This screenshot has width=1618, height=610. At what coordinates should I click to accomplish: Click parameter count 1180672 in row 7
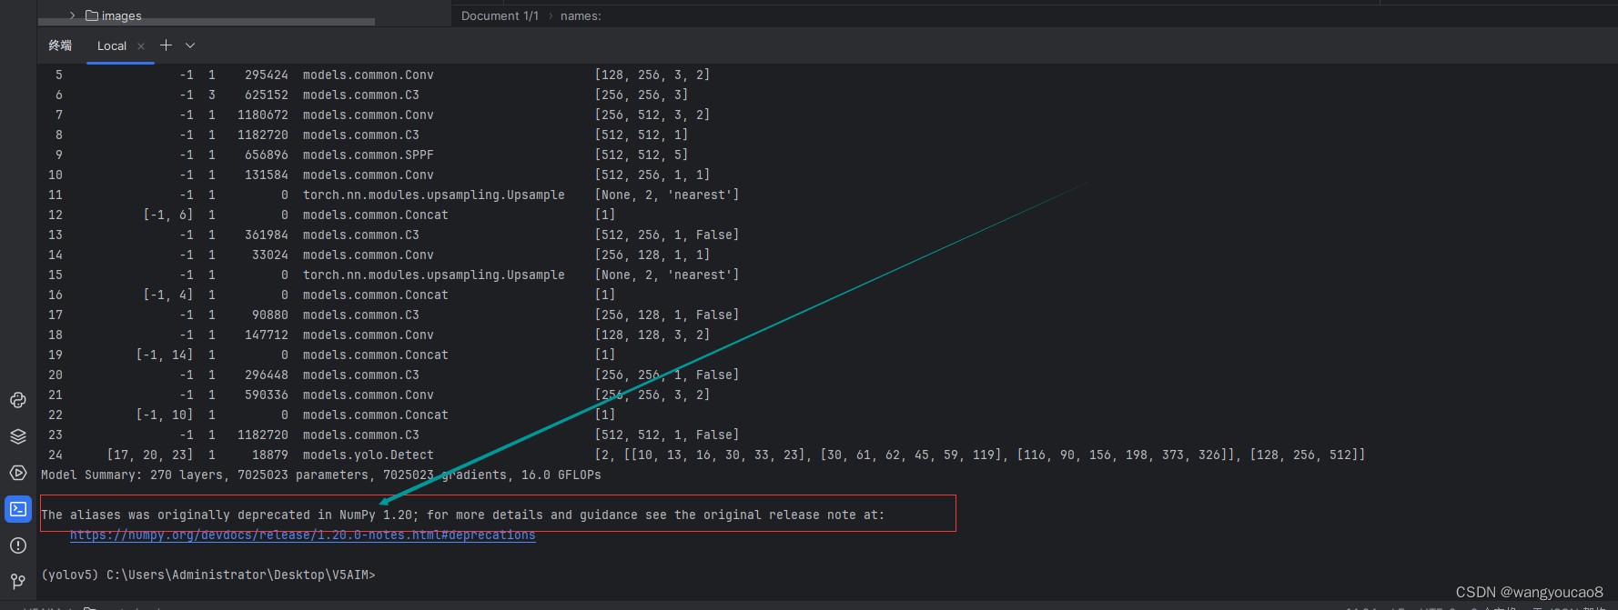point(263,115)
